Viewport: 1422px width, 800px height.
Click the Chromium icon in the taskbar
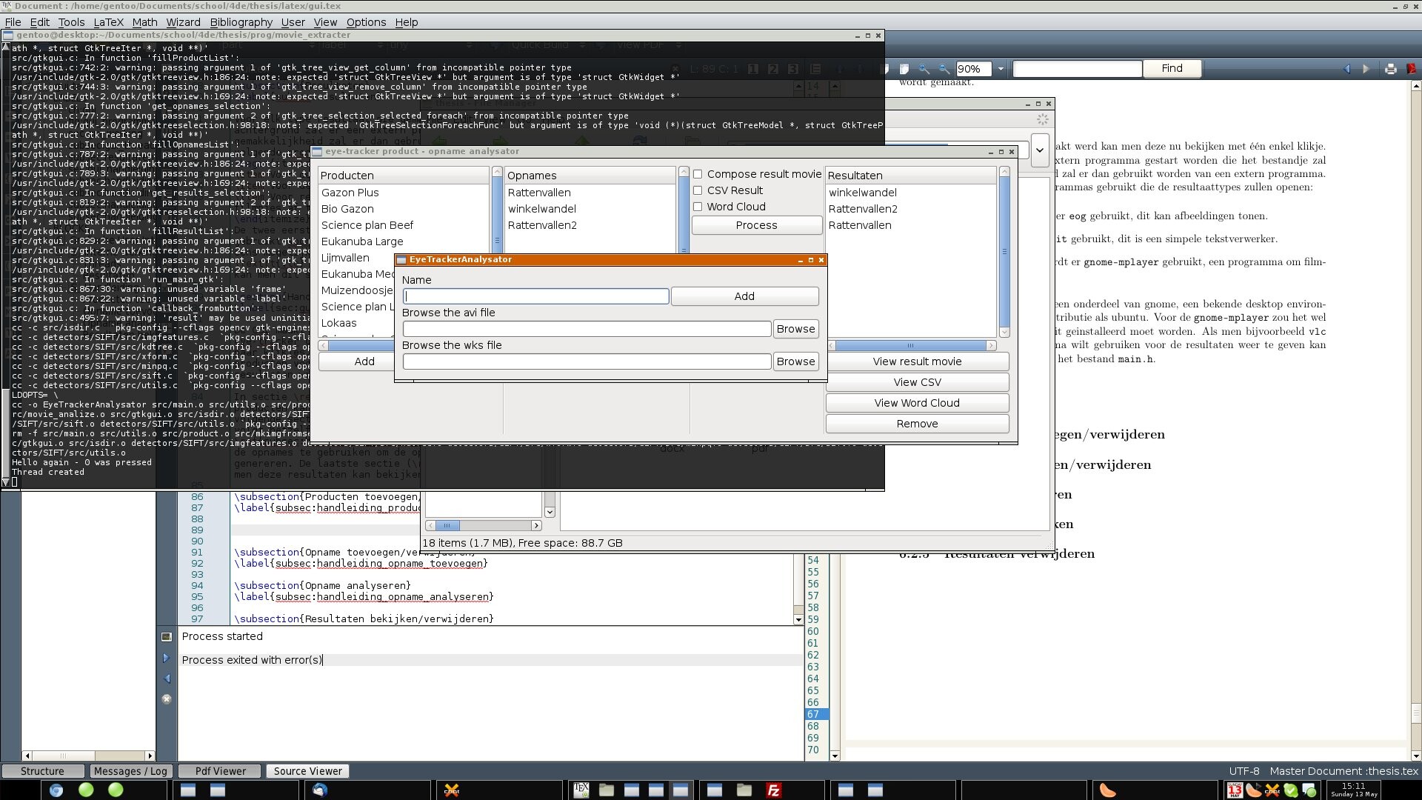(56, 790)
